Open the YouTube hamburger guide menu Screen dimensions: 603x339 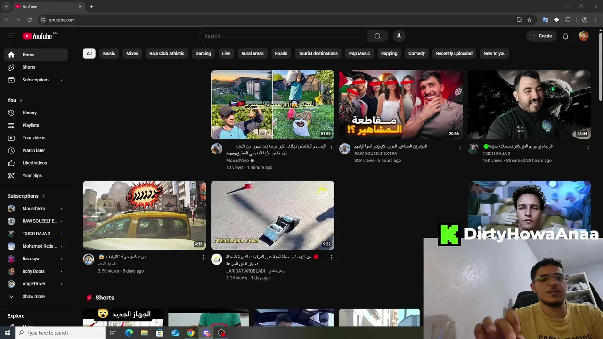tap(11, 36)
